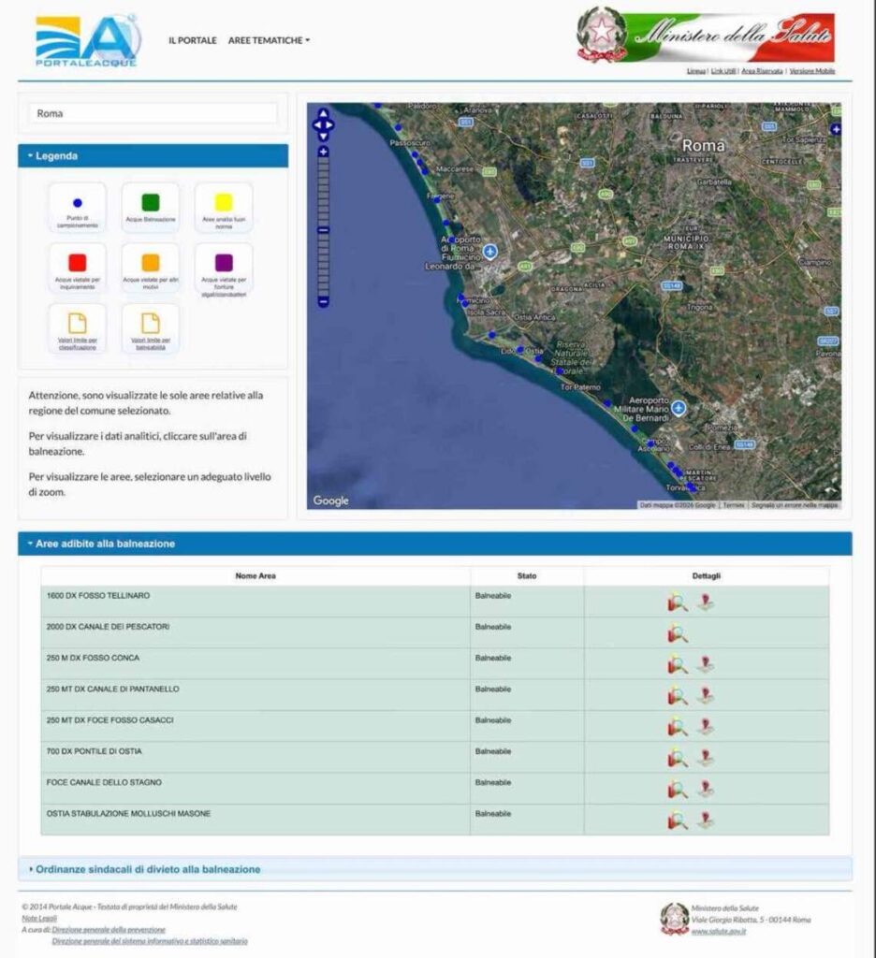Open Valori limite per classificazione document
The width and height of the screenshot is (876, 958).
click(78, 329)
